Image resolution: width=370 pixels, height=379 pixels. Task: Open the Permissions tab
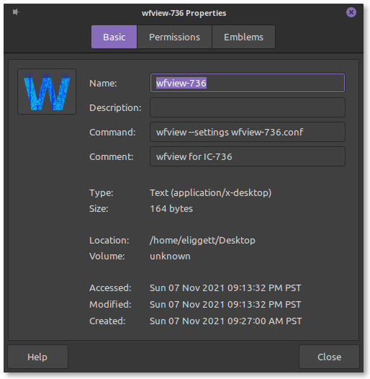[174, 37]
